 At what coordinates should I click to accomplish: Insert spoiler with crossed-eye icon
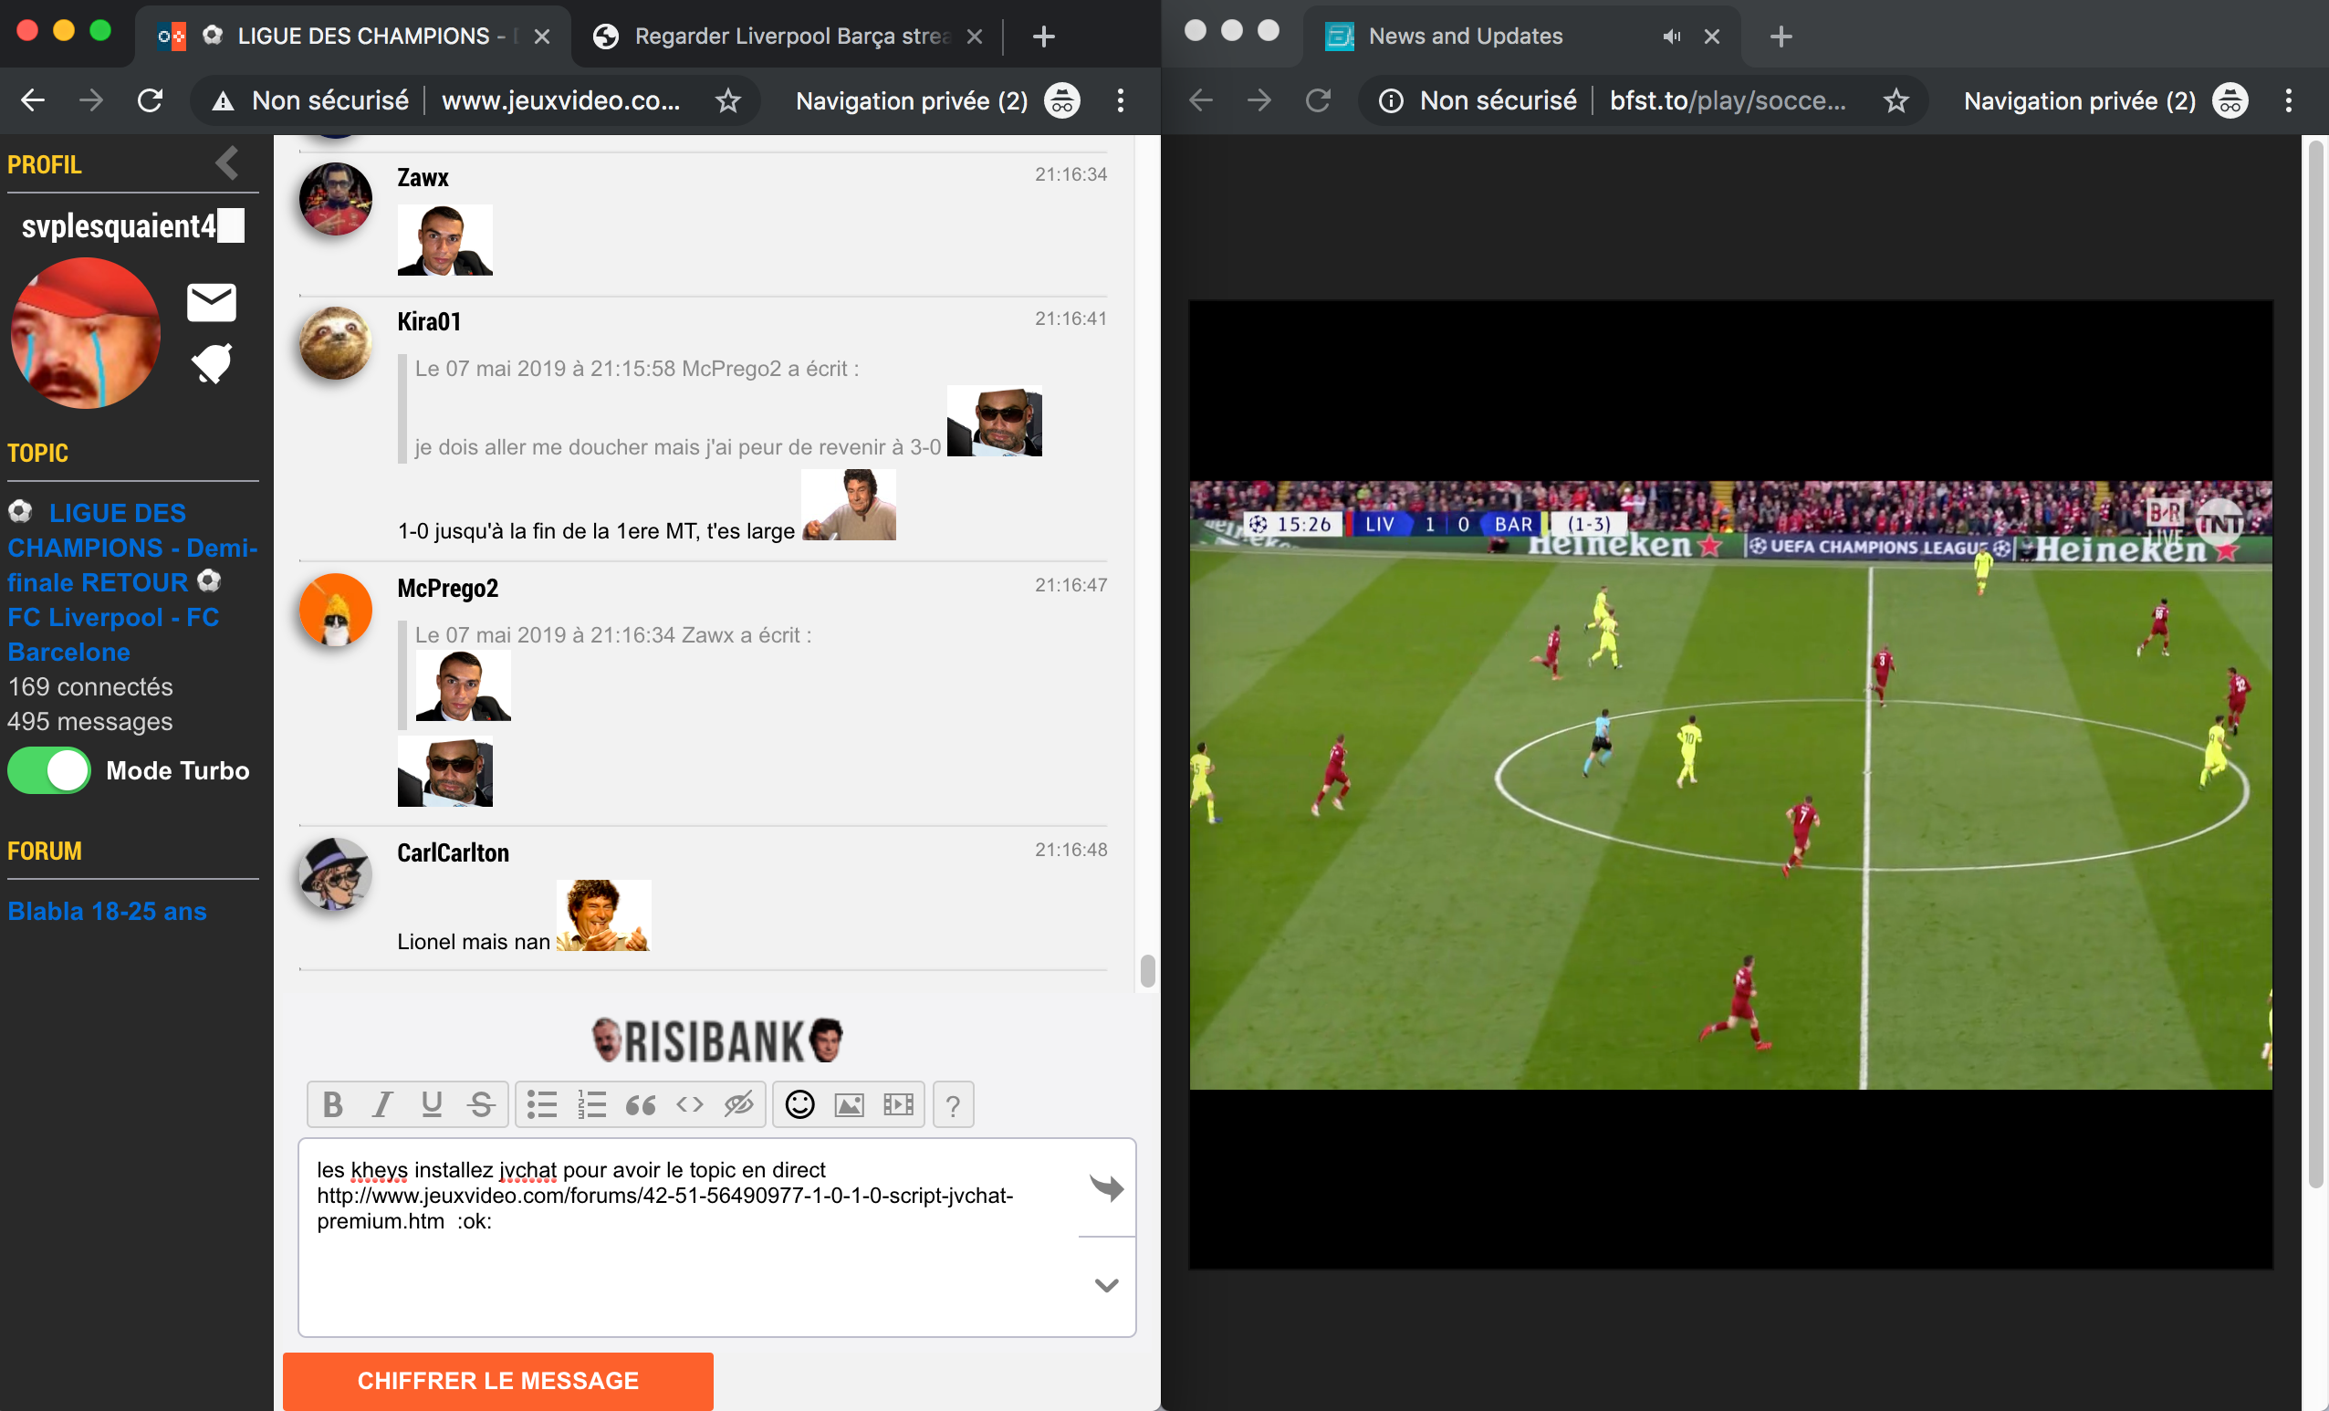point(738,1103)
